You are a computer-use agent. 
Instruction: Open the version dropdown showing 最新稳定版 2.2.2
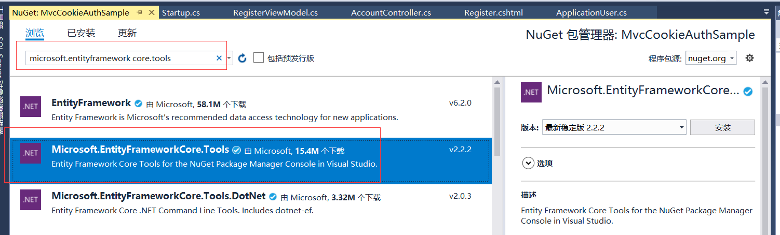(614, 127)
